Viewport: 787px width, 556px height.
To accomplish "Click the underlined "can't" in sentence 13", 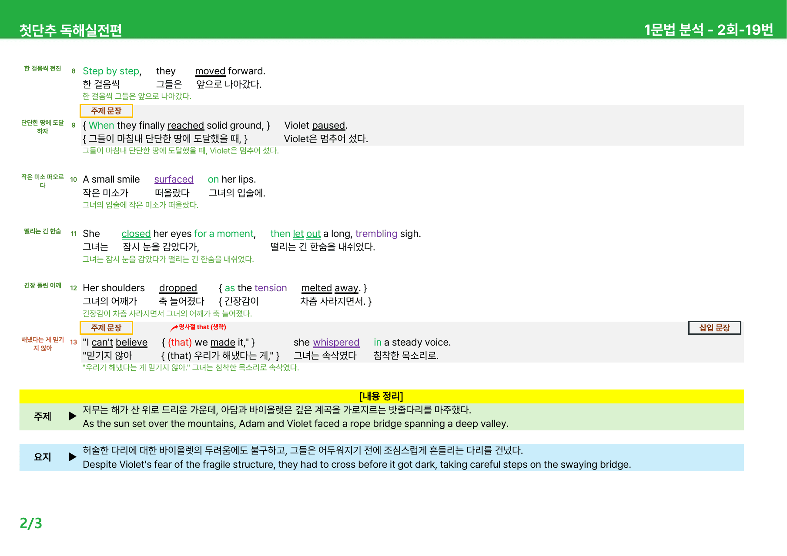I will click(x=102, y=342).
